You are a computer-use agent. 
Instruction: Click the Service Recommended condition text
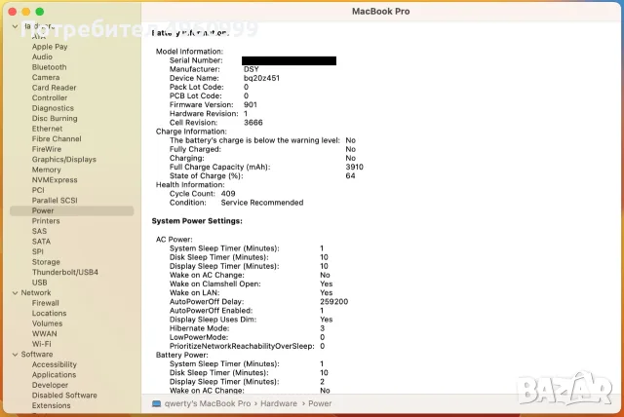(x=262, y=203)
